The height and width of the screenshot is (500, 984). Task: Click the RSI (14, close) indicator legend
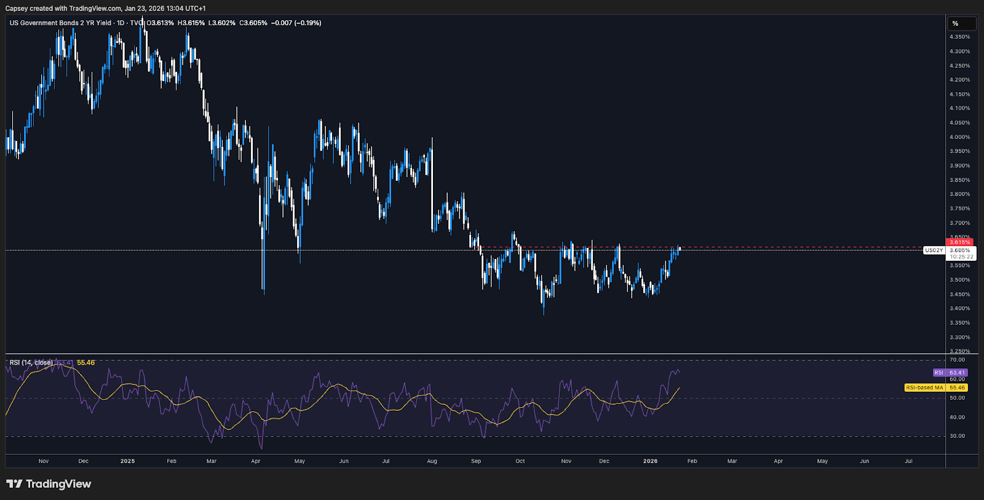(x=31, y=363)
